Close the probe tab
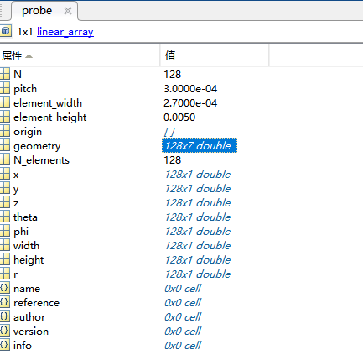This screenshot has width=363, height=355. [x=68, y=11]
